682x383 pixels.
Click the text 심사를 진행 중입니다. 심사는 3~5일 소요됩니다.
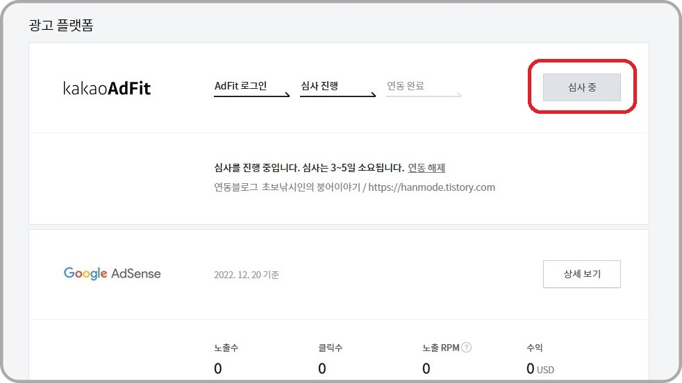pos(309,168)
